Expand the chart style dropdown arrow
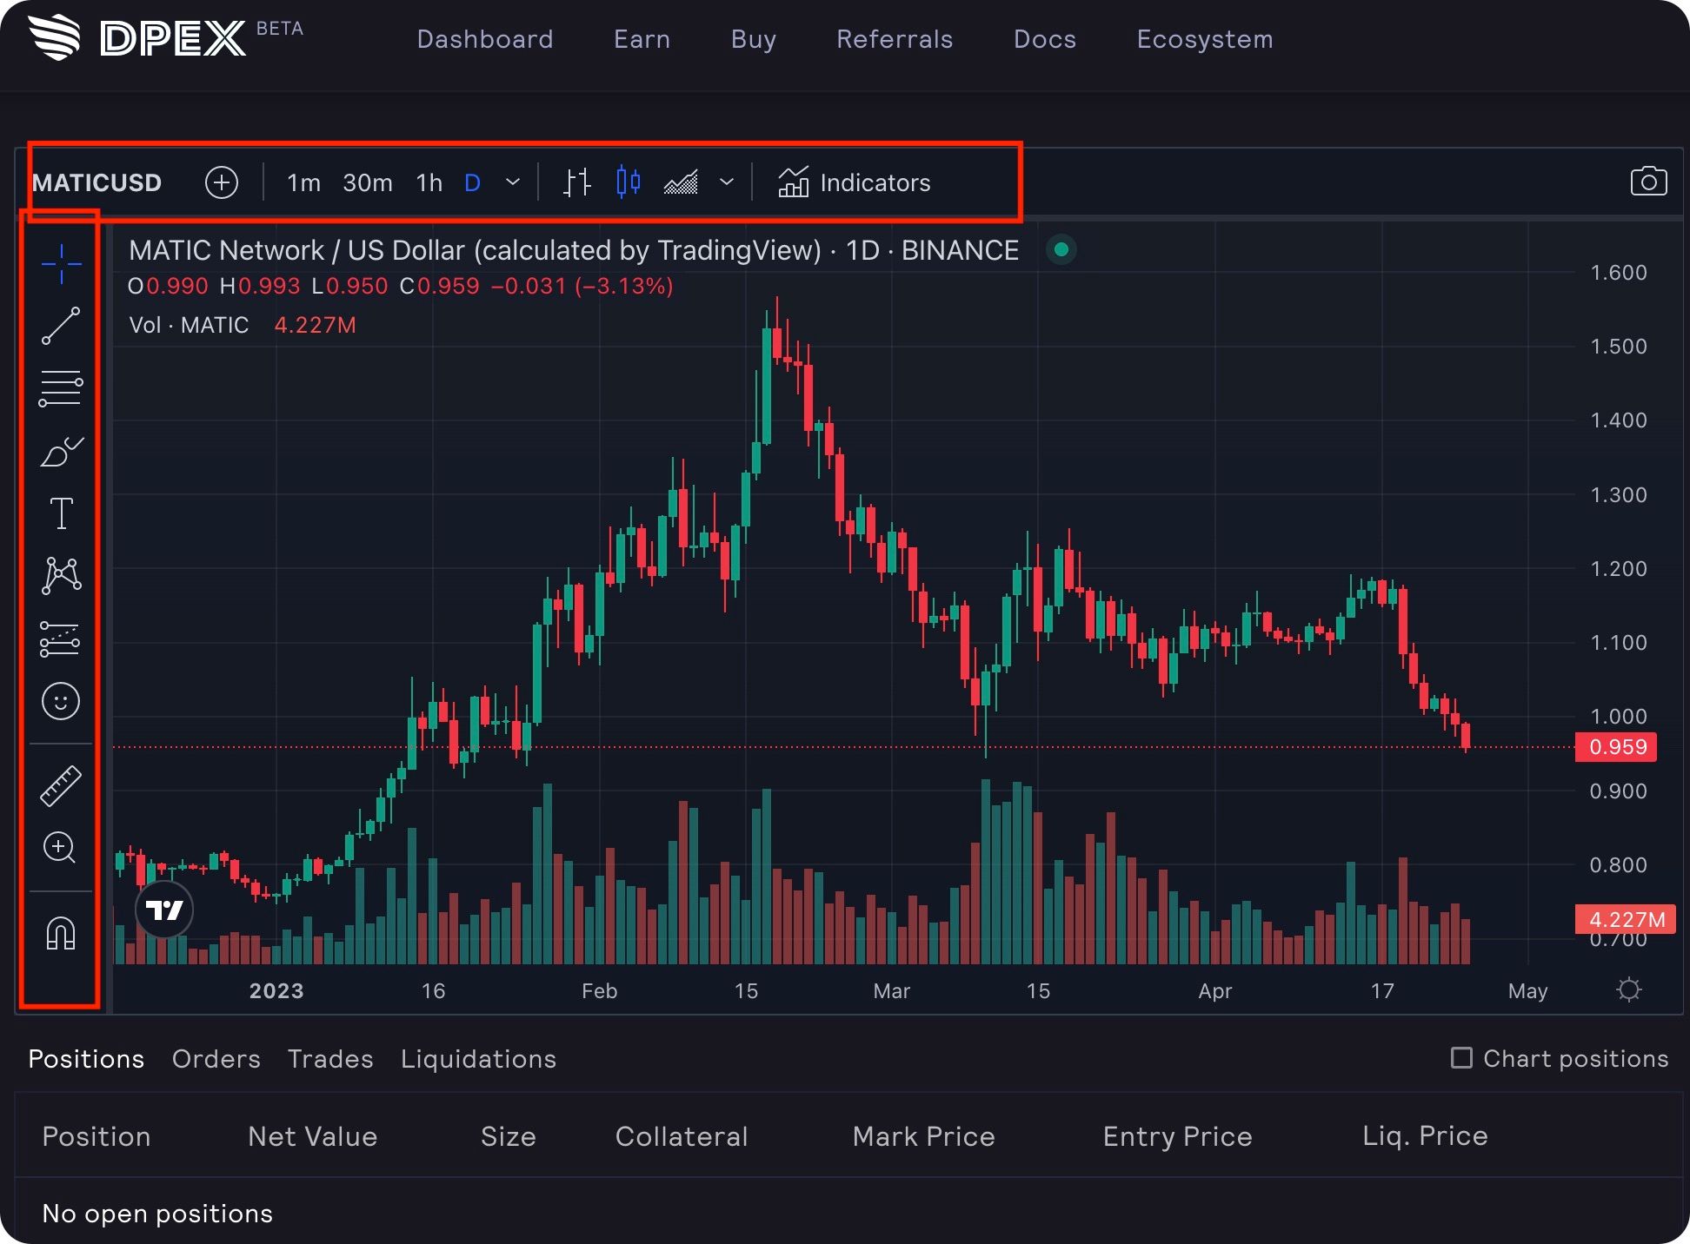 point(727,182)
